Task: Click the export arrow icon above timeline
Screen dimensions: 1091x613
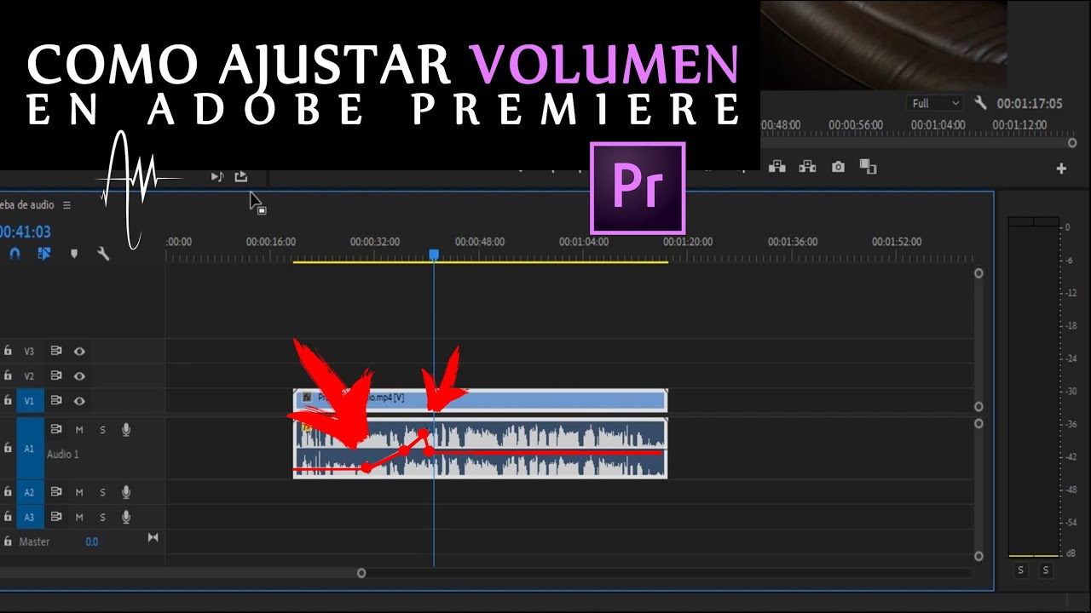Action: [x=241, y=176]
